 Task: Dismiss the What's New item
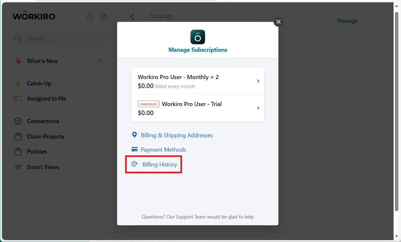[100, 61]
